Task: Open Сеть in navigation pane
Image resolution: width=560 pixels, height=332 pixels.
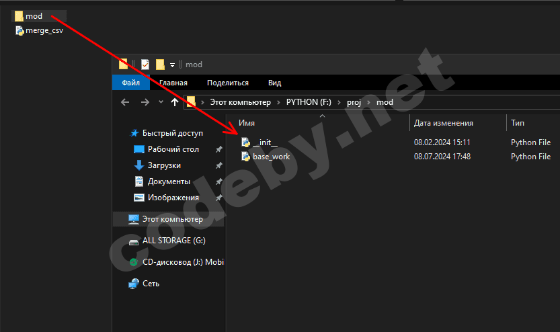Action: pyautogui.click(x=151, y=284)
